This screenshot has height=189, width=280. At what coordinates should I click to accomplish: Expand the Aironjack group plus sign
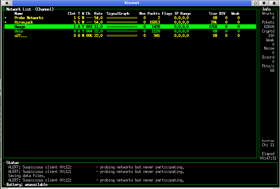5,22
